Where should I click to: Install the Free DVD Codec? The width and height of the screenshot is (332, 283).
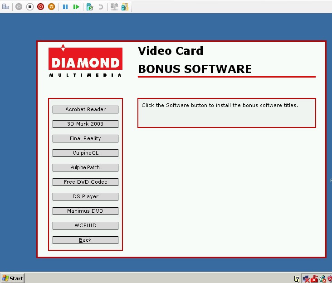[x=85, y=182]
